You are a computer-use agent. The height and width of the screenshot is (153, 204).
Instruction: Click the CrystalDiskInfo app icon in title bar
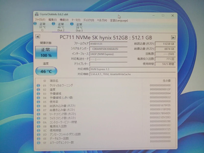click(x=37, y=14)
